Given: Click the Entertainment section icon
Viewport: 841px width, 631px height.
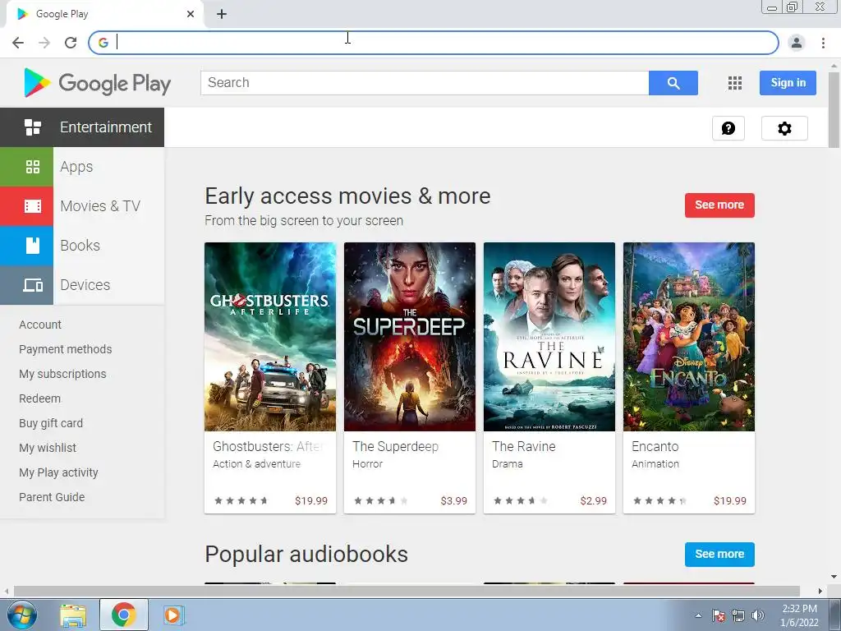Looking at the screenshot, I should 33,127.
